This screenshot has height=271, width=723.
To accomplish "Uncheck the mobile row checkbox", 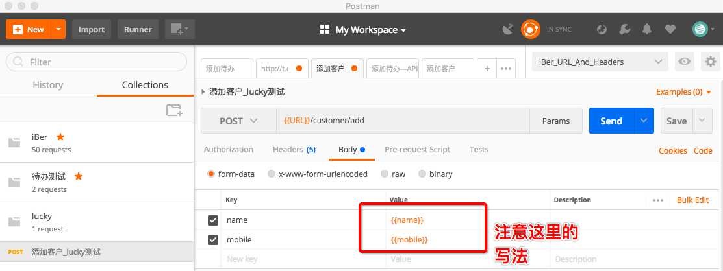I will click(x=212, y=240).
